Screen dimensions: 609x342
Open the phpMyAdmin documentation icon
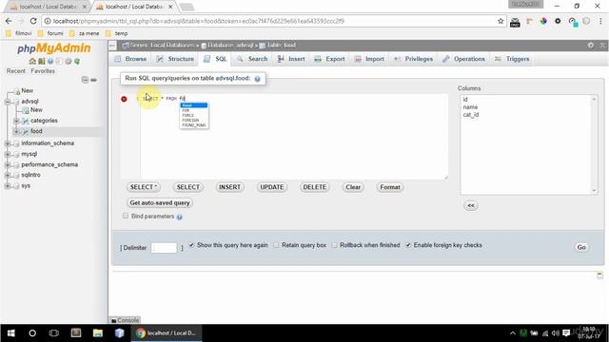tap(50, 61)
